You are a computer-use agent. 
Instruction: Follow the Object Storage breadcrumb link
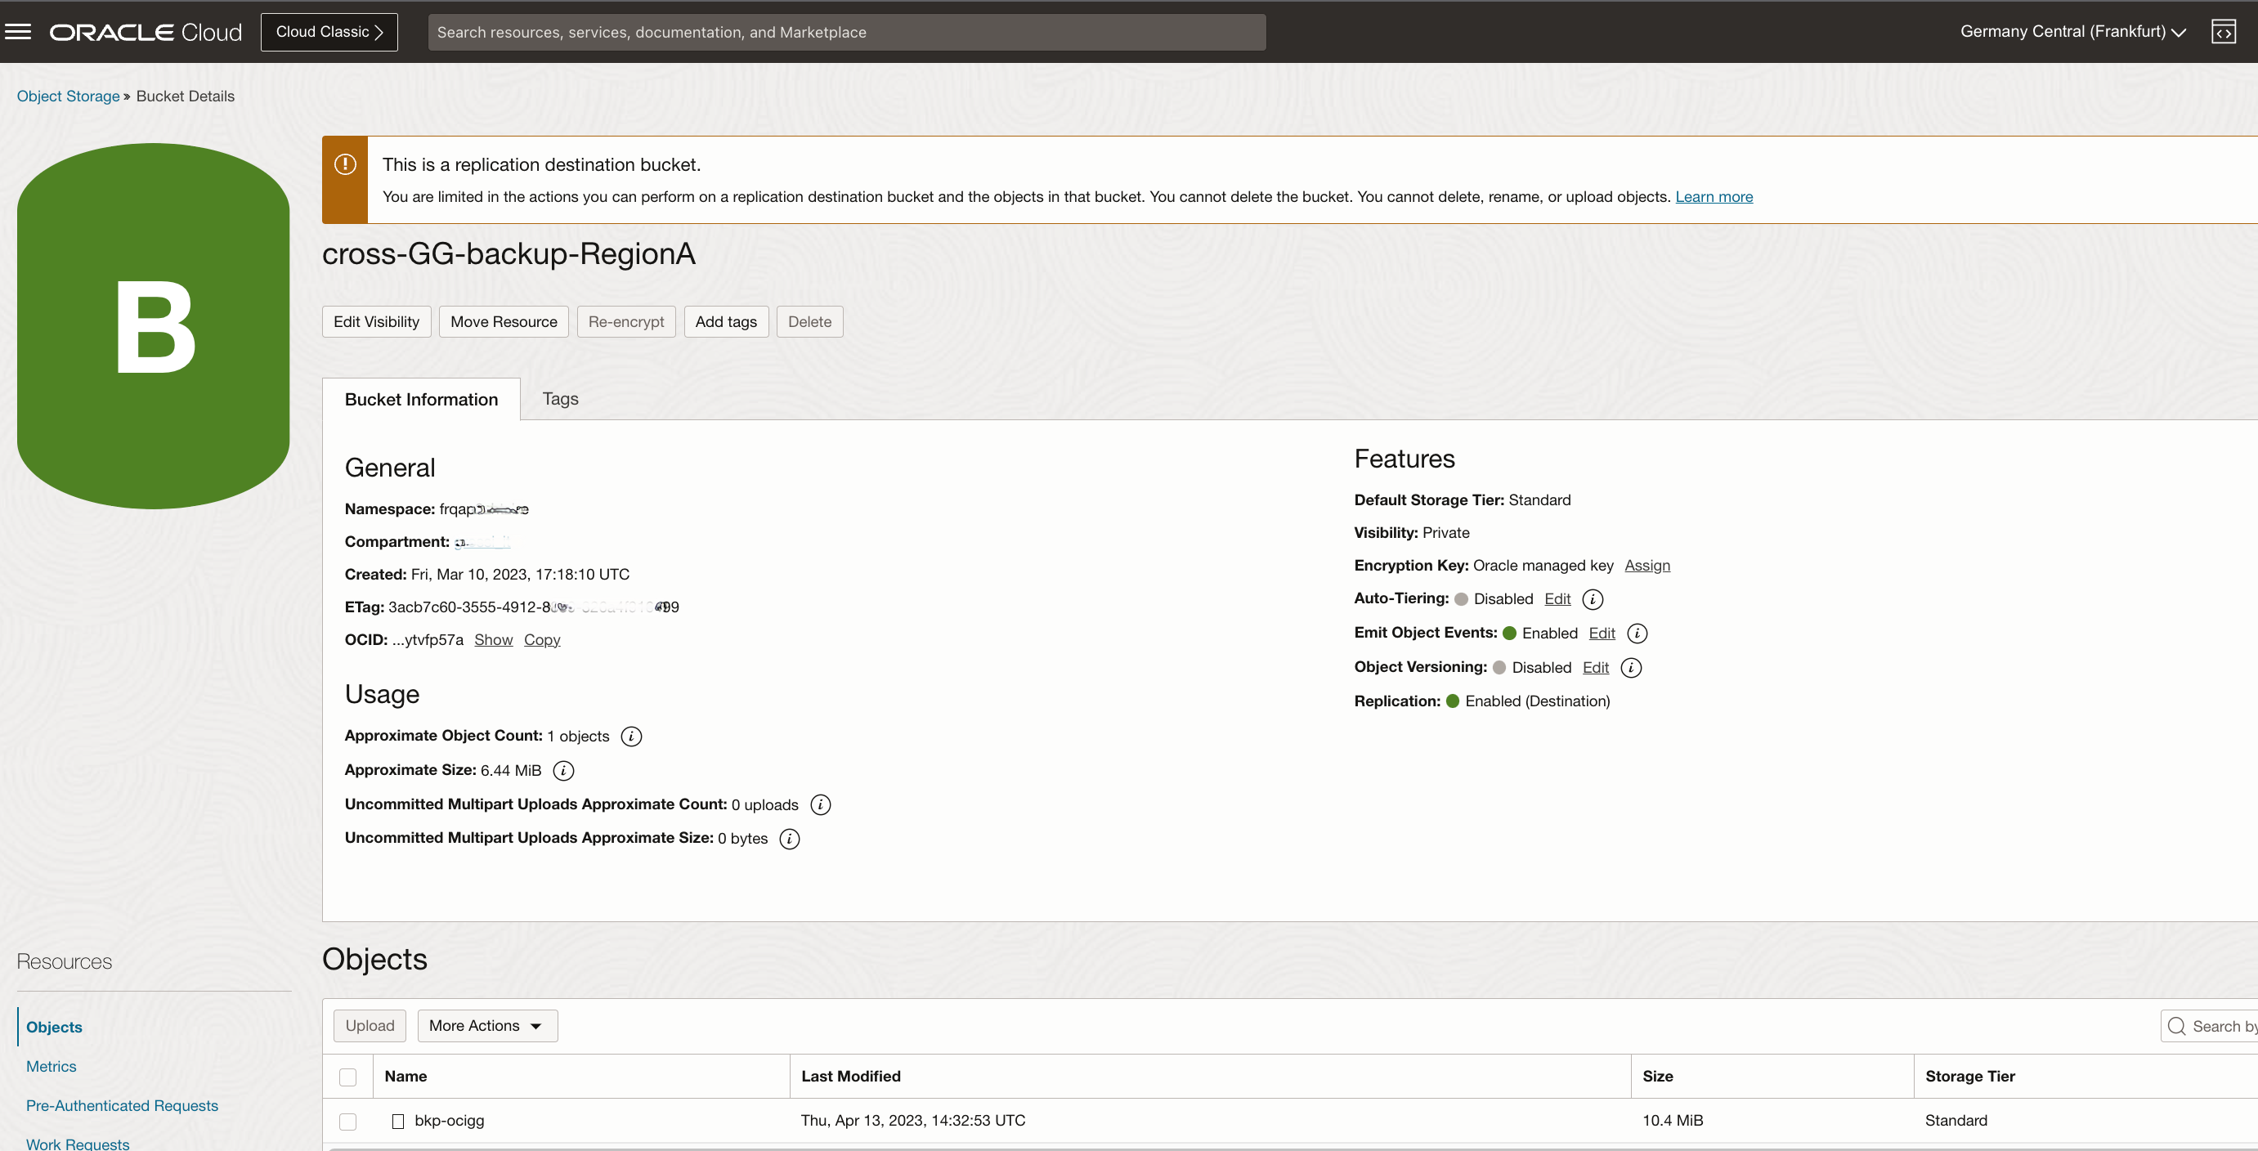69,96
